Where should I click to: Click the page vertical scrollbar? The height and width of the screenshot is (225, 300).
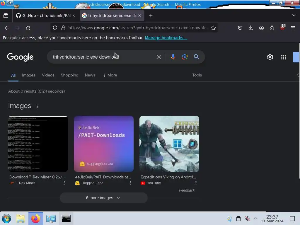299,111
